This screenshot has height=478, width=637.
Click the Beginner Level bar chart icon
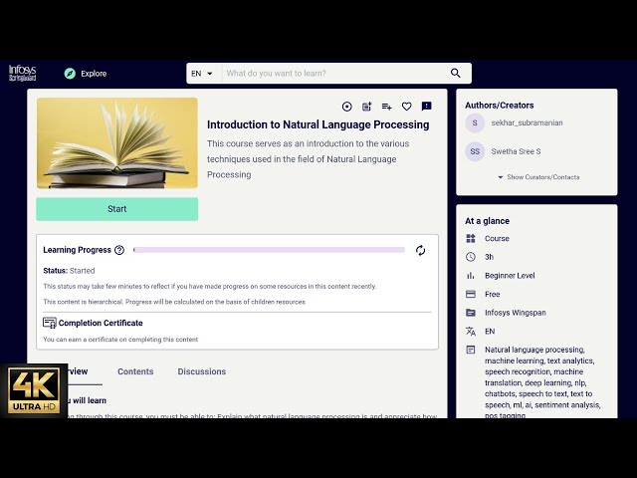click(471, 276)
